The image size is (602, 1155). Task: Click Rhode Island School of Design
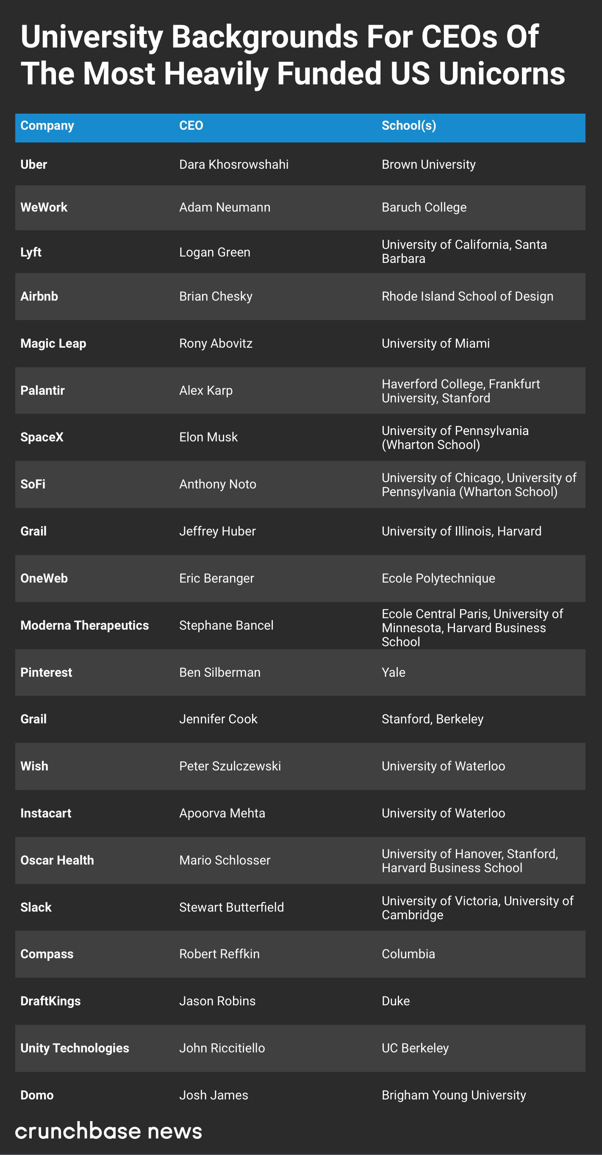pos(467,296)
